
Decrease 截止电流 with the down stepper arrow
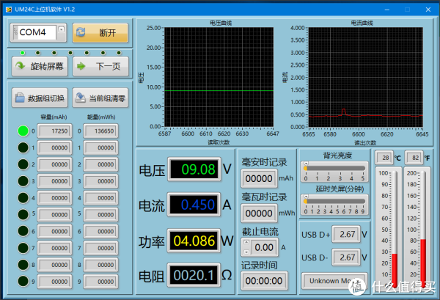click(x=246, y=252)
